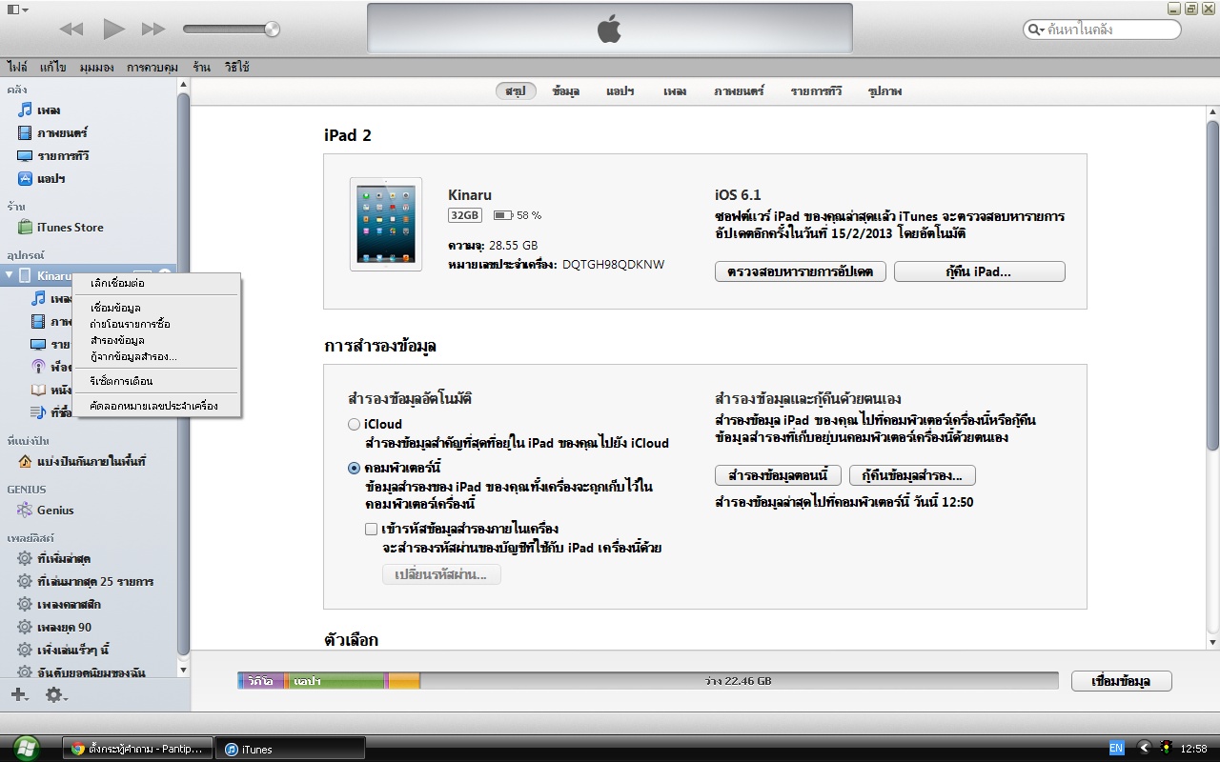Open the iTunes Store bag icon
The height and width of the screenshot is (762, 1220).
click(26, 227)
